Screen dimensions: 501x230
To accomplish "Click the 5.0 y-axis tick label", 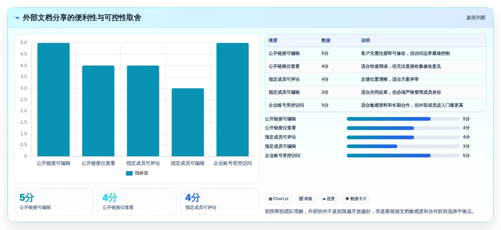I will click(x=24, y=43).
